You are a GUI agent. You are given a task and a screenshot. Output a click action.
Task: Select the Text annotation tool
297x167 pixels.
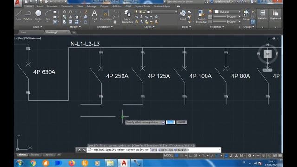(x=94, y=15)
